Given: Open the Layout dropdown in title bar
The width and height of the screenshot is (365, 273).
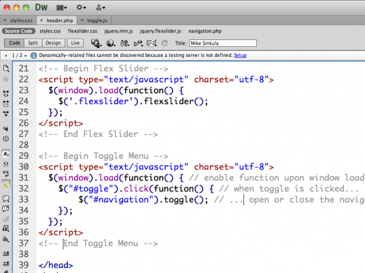Looking at the screenshot, I should [x=62, y=8].
